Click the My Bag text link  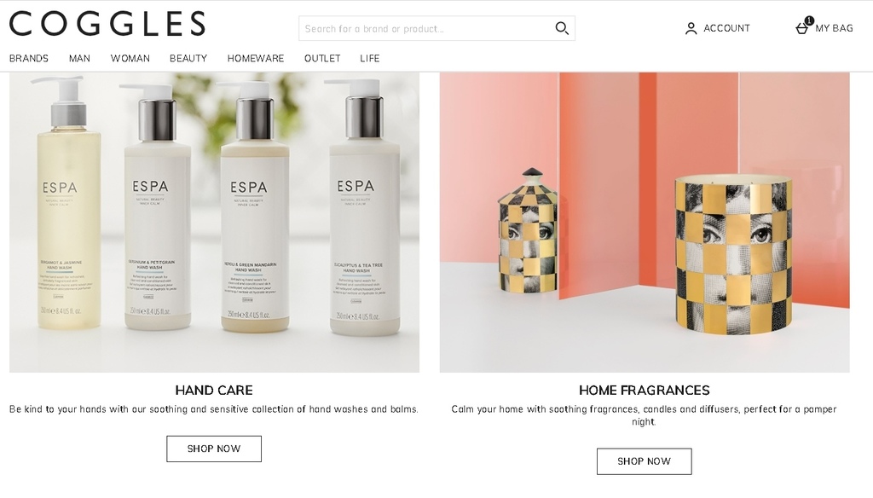(x=834, y=28)
